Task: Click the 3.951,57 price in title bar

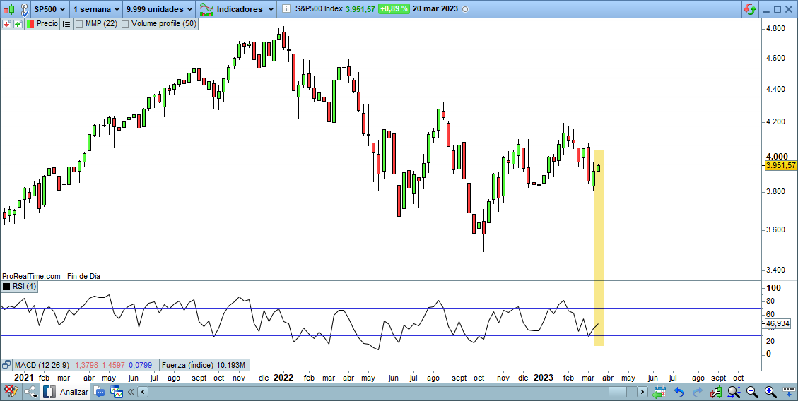Action: tap(360, 9)
